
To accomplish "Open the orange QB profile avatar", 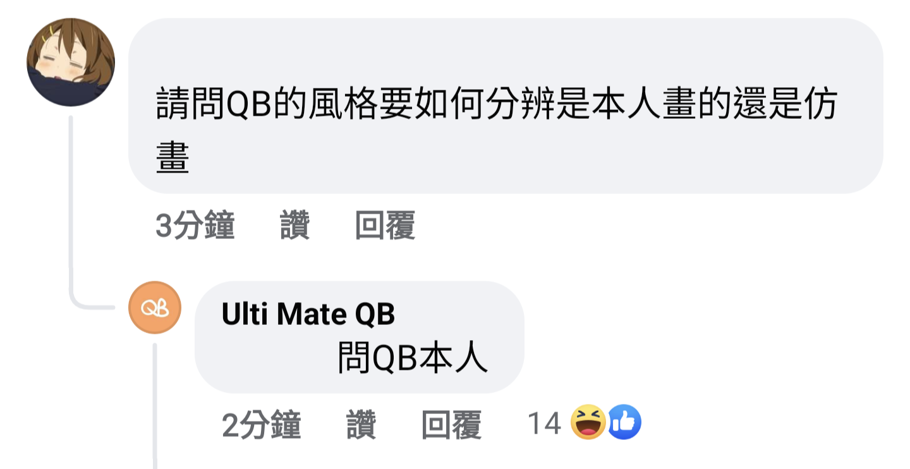I will pyautogui.click(x=155, y=307).
